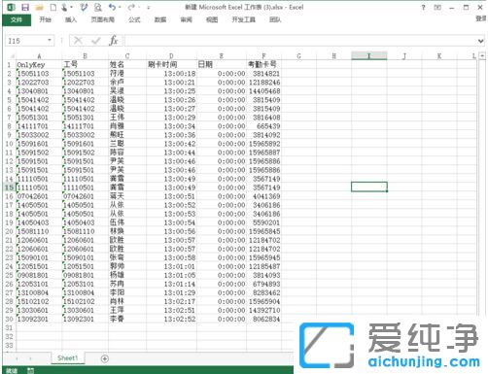This screenshot has height=374, width=488.
Task: Switch to the 插入 (Insert) ribbon tab
Action: pyautogui.click(x=71, y=19)
